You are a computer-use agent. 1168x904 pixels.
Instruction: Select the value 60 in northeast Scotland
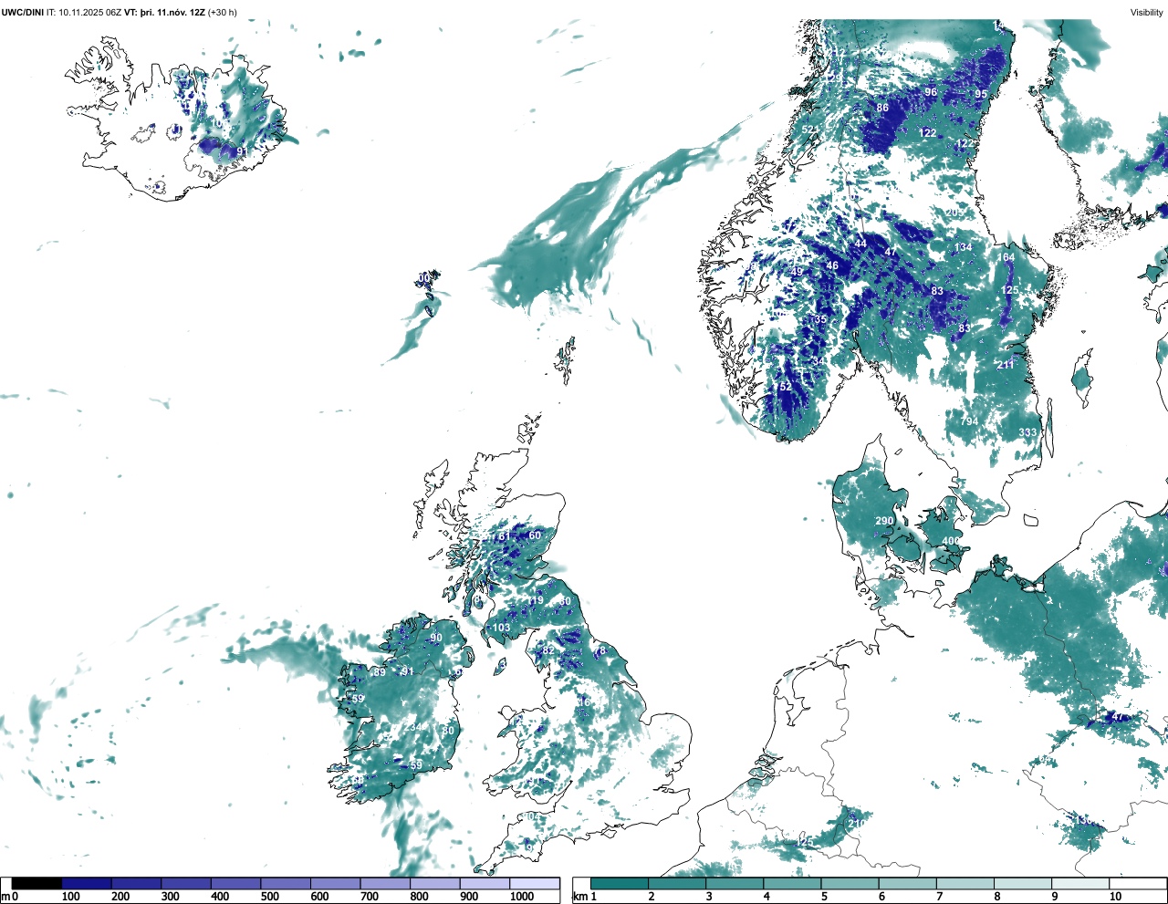tap(535, 535)
